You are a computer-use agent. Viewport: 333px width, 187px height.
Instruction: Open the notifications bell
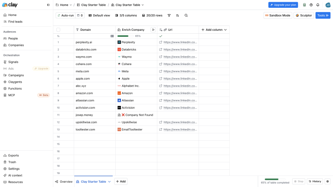318,5
